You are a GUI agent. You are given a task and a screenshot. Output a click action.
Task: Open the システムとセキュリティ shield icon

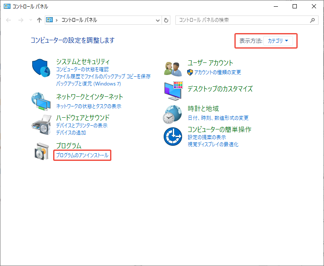coord(41,68)
